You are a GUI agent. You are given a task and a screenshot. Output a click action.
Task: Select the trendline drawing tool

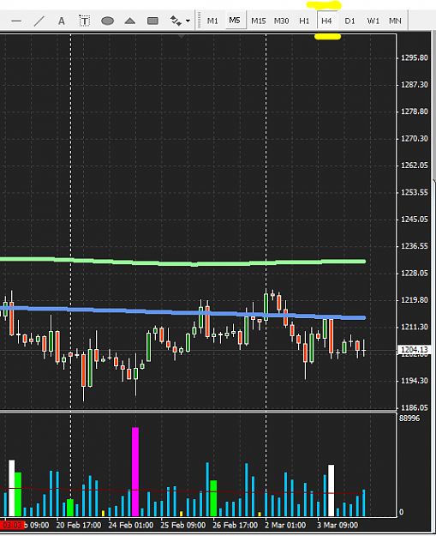point(39,21)
